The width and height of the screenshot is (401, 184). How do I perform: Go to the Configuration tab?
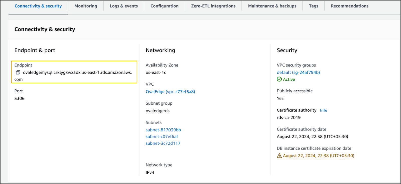click(164, 6)
